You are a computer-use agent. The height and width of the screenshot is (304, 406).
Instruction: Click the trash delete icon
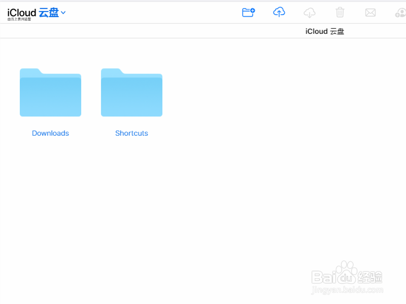point(340,12)
